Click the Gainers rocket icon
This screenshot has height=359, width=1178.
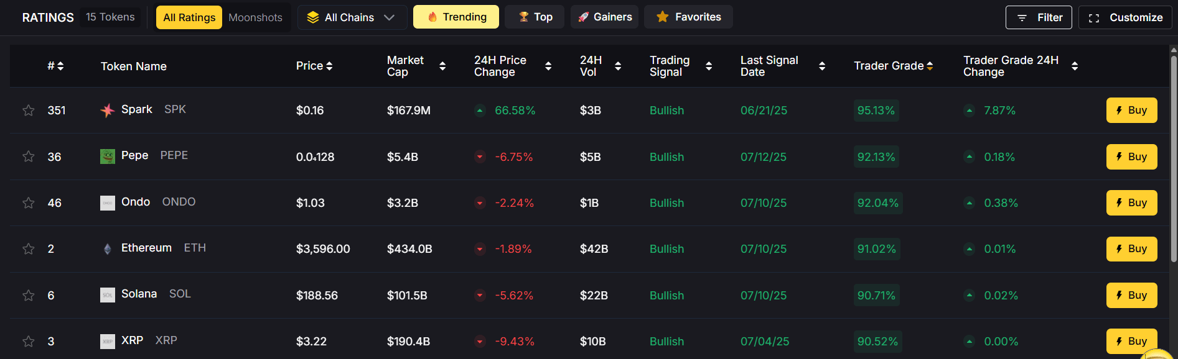[x=583, y=17]
